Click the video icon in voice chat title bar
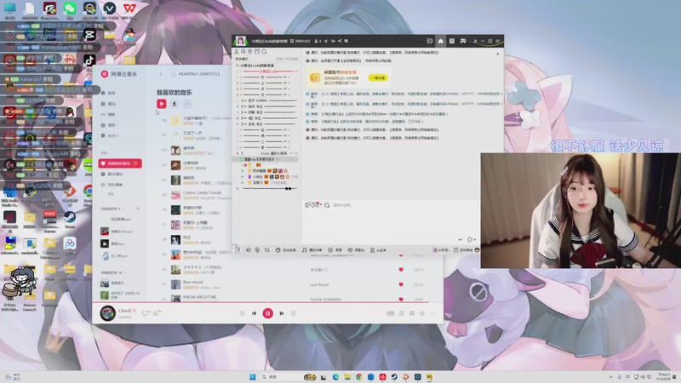Viewport: 681px width, 383px height. [430, 41]
